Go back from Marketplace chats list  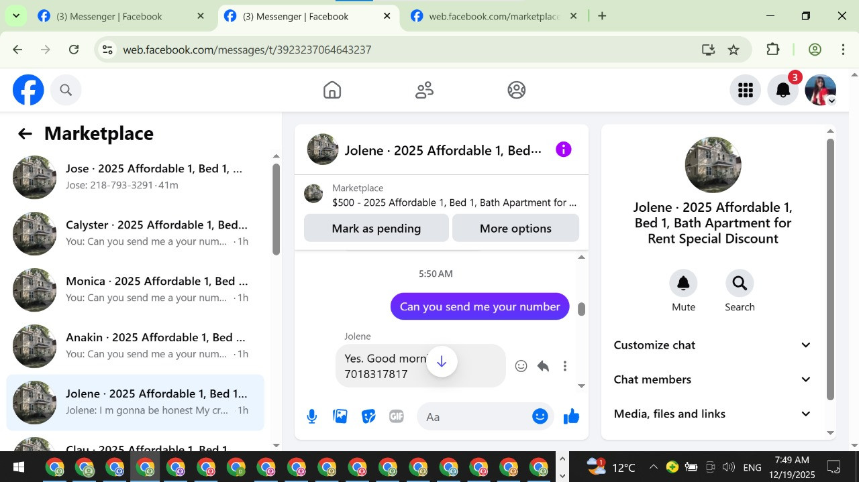[25, 133]
